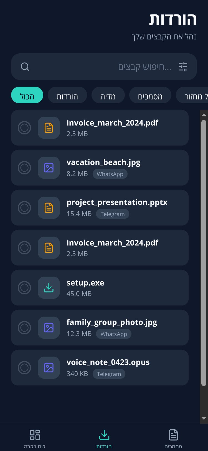Screen dimensions: 208x451
Task: Click the vertical scrollbar thumb
Action: pos(204,253)
